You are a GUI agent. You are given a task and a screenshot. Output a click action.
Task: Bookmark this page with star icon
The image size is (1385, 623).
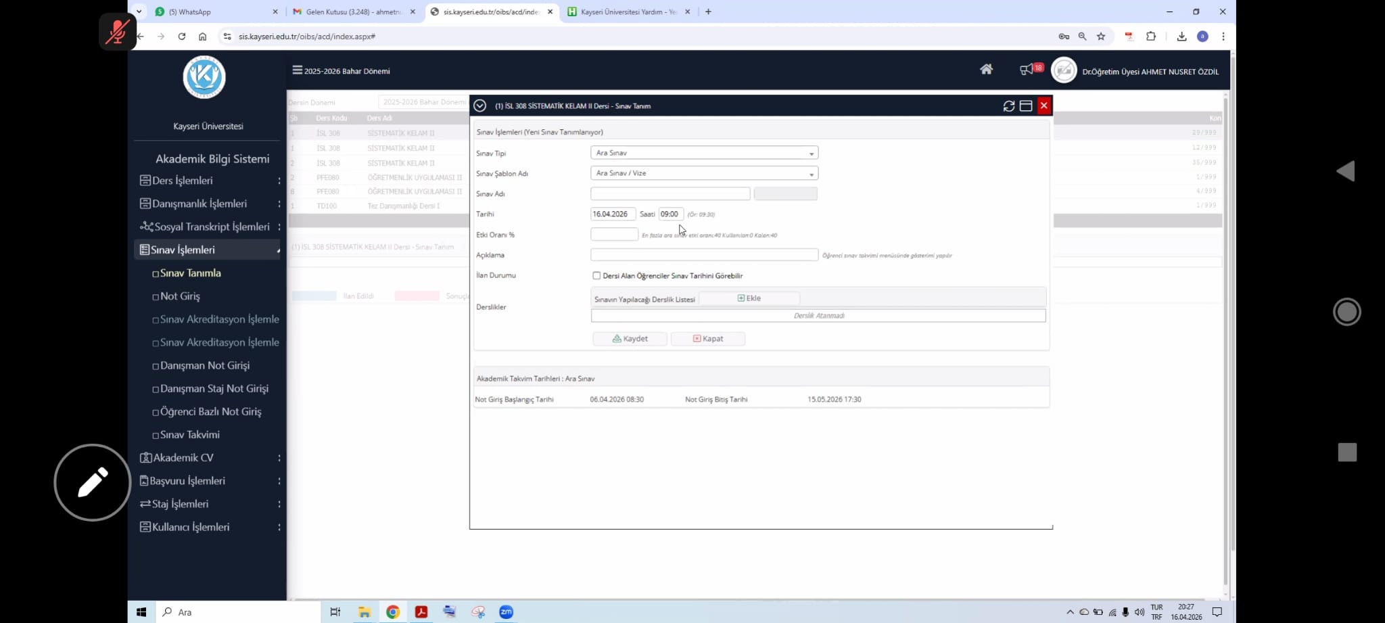(1101, 37)
